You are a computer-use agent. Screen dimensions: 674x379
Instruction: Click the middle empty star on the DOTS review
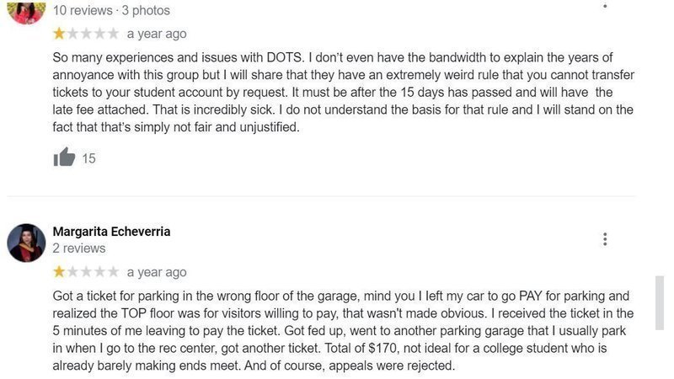tap(86, 35)
